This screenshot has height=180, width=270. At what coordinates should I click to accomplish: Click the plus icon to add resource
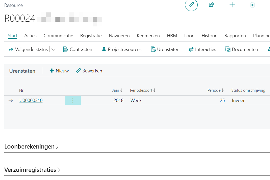232,5
